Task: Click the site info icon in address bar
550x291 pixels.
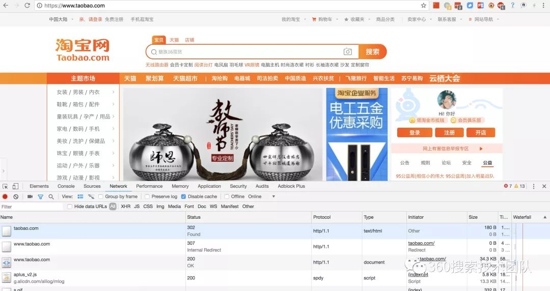Action: pos(40,5)
